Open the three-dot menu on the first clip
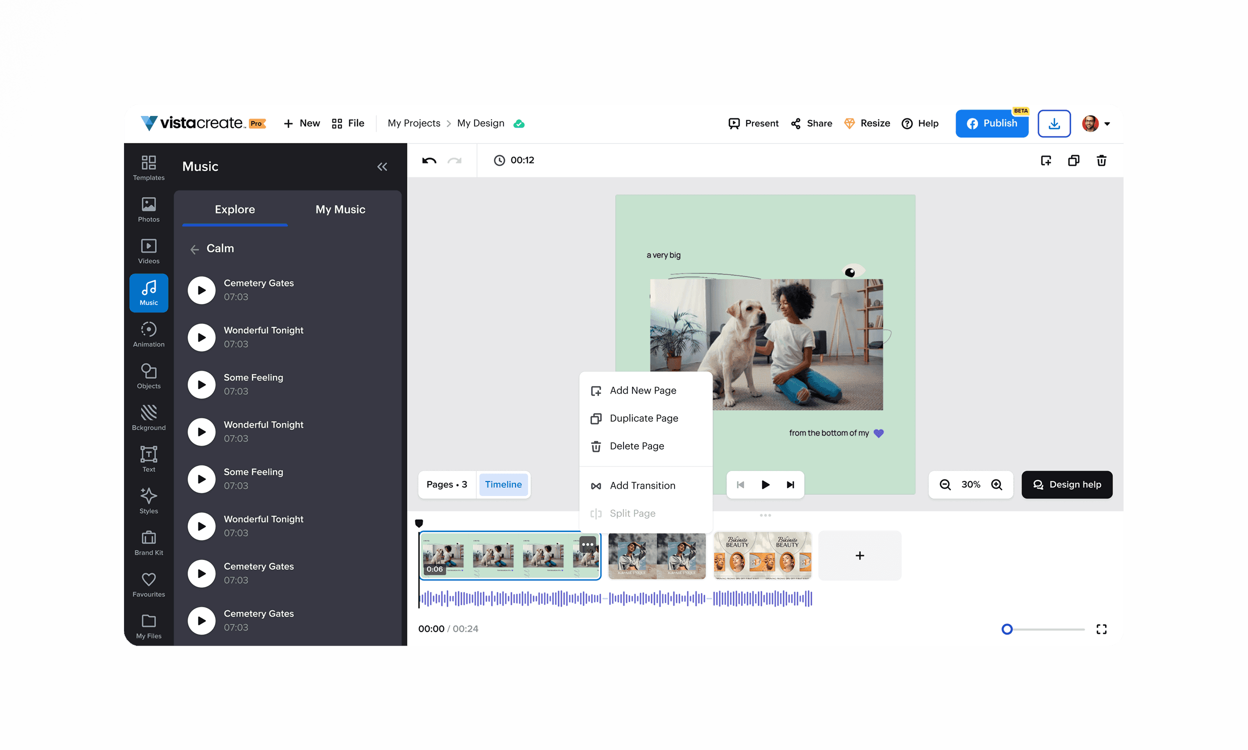Screen dimensions: 1248x750 [x=587, y=544]
